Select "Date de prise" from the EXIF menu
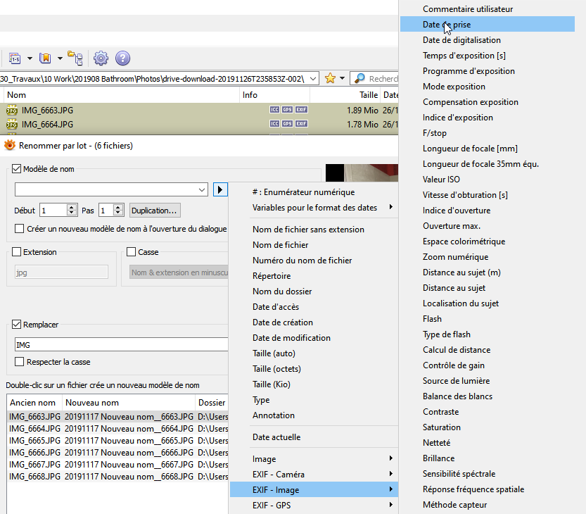The height and width of the screenshot is (514, 586). (447, 25)
